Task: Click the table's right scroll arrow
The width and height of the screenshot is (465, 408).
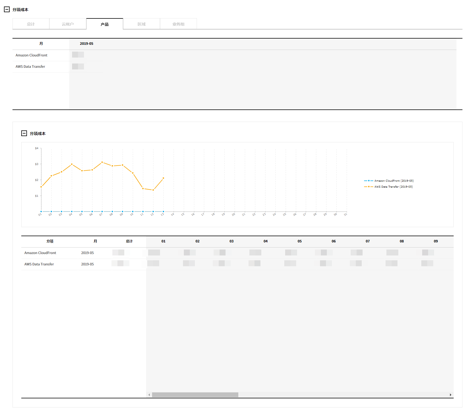Action: [x=451, y=395]
